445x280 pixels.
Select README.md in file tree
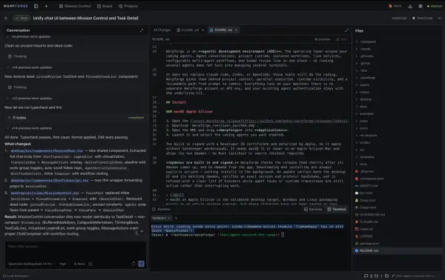(x=398, y=251)
